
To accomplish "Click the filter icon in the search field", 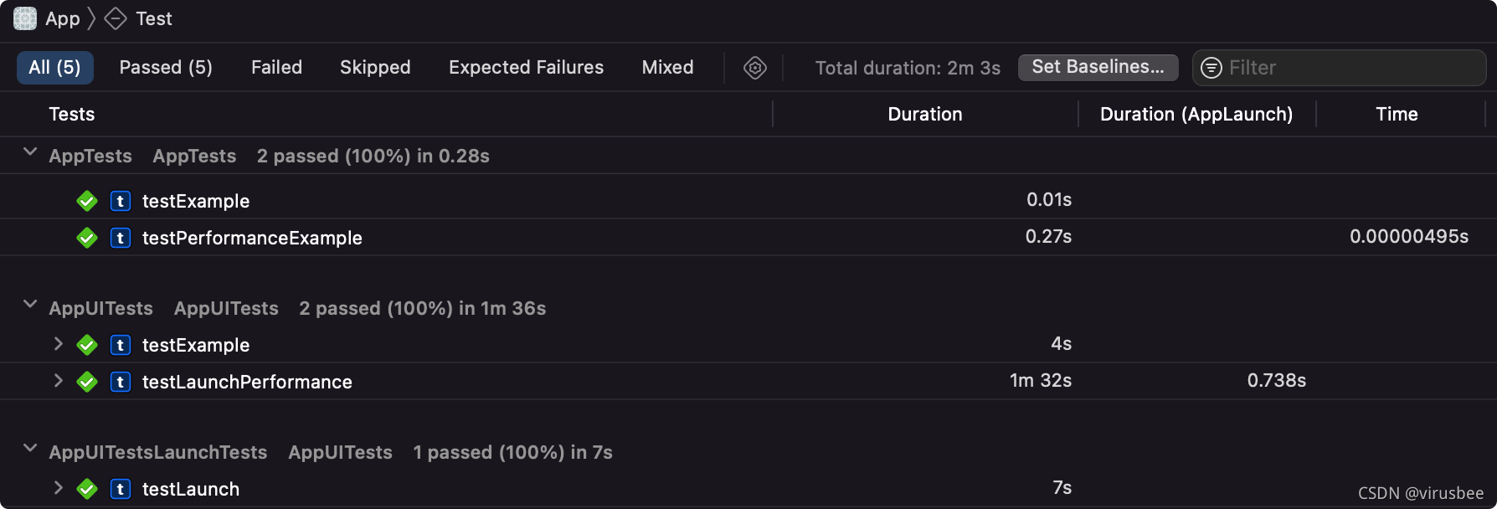I will click(1211, 68).
